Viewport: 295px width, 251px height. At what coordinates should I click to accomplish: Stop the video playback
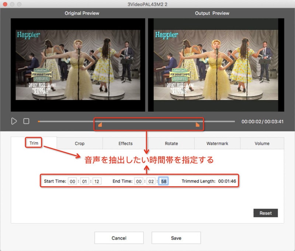[x=26, y=121]
